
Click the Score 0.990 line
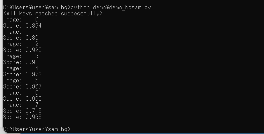22,99
